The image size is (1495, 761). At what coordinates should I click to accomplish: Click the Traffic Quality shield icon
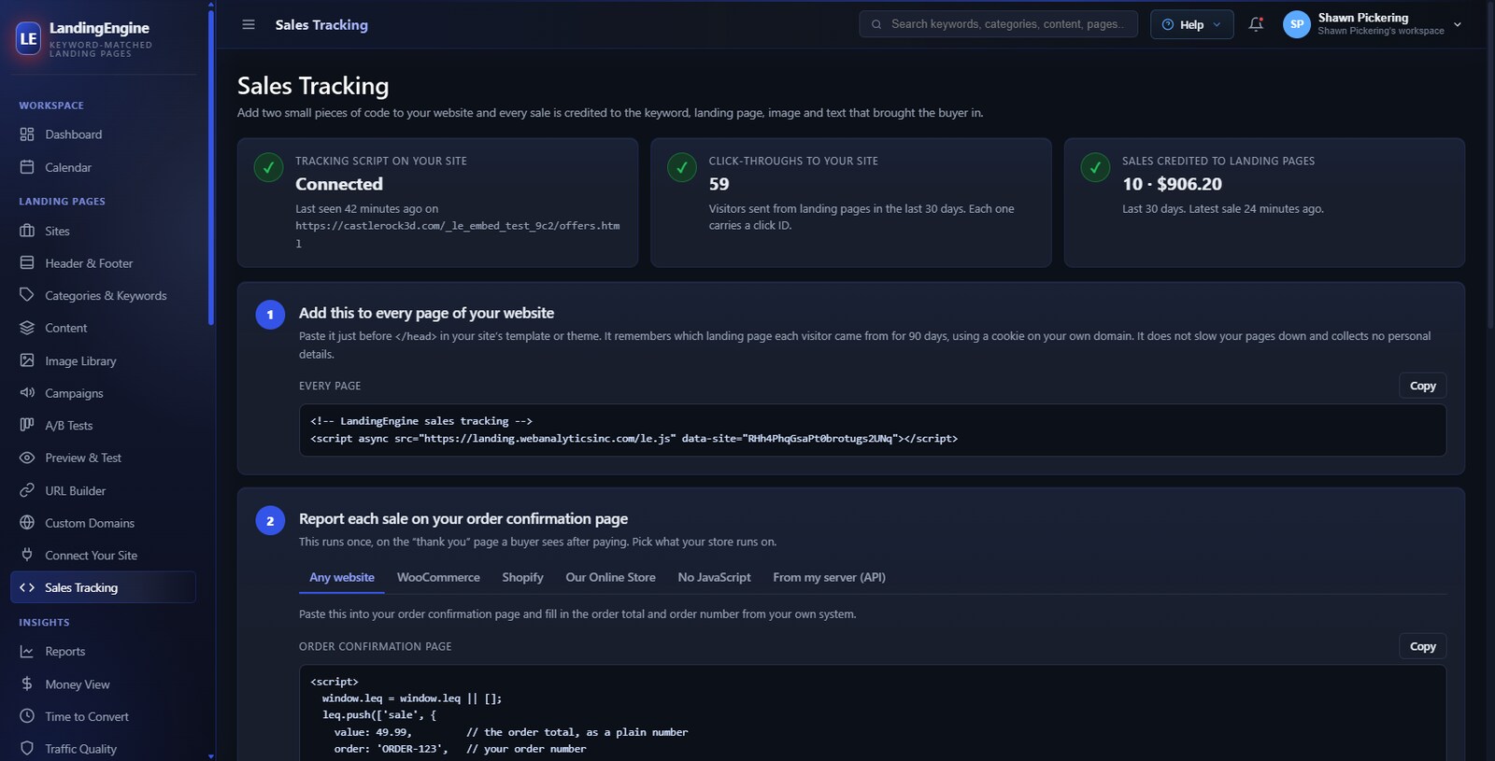(27, 749)
